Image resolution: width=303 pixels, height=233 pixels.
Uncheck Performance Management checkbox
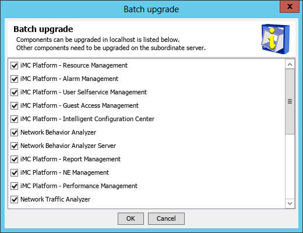click(14, 186)
